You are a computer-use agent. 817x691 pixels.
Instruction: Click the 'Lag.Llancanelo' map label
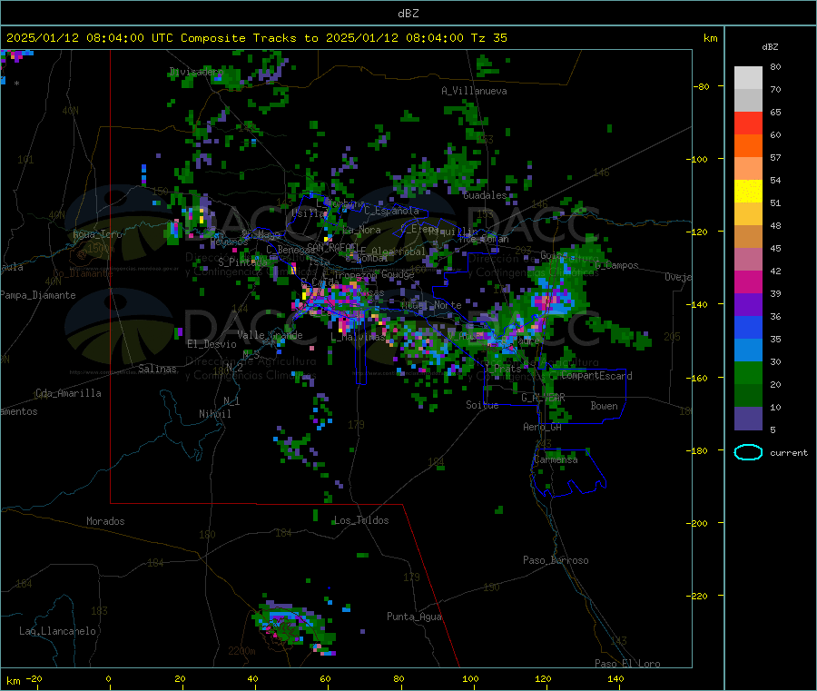(57, 631)
